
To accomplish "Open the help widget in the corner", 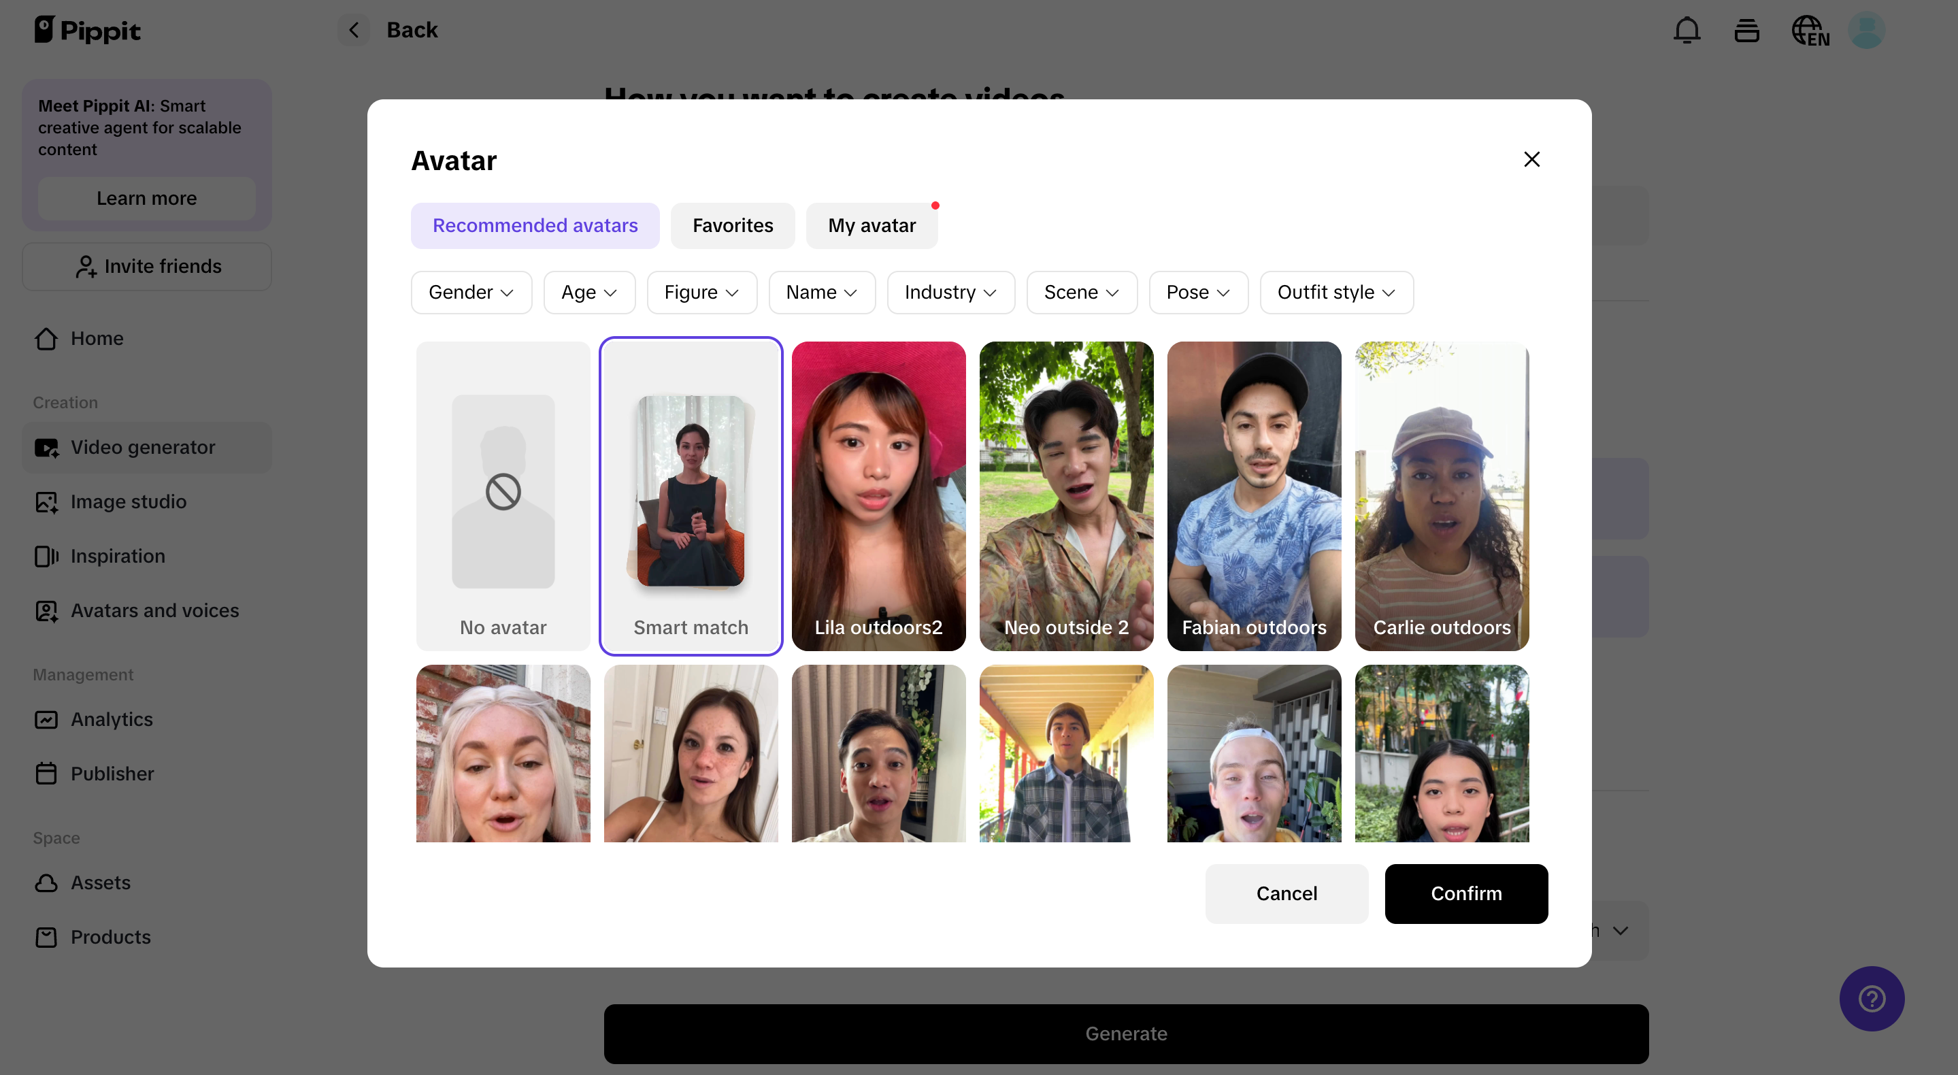I will click(x=1872, y=998).
